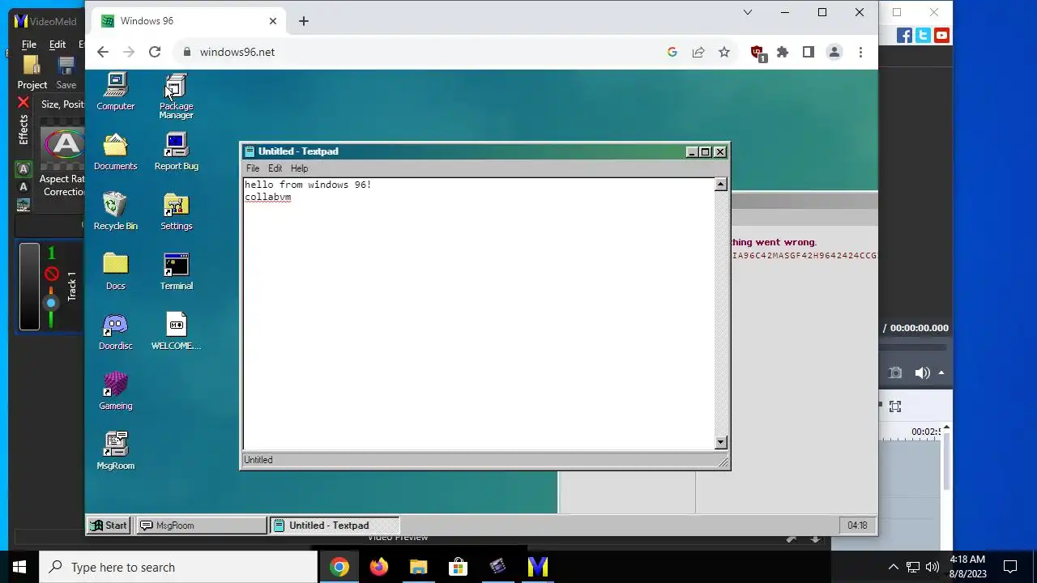
Task: Click the Textpad scrollbar up arrow
Action: (x=721, y=185)
